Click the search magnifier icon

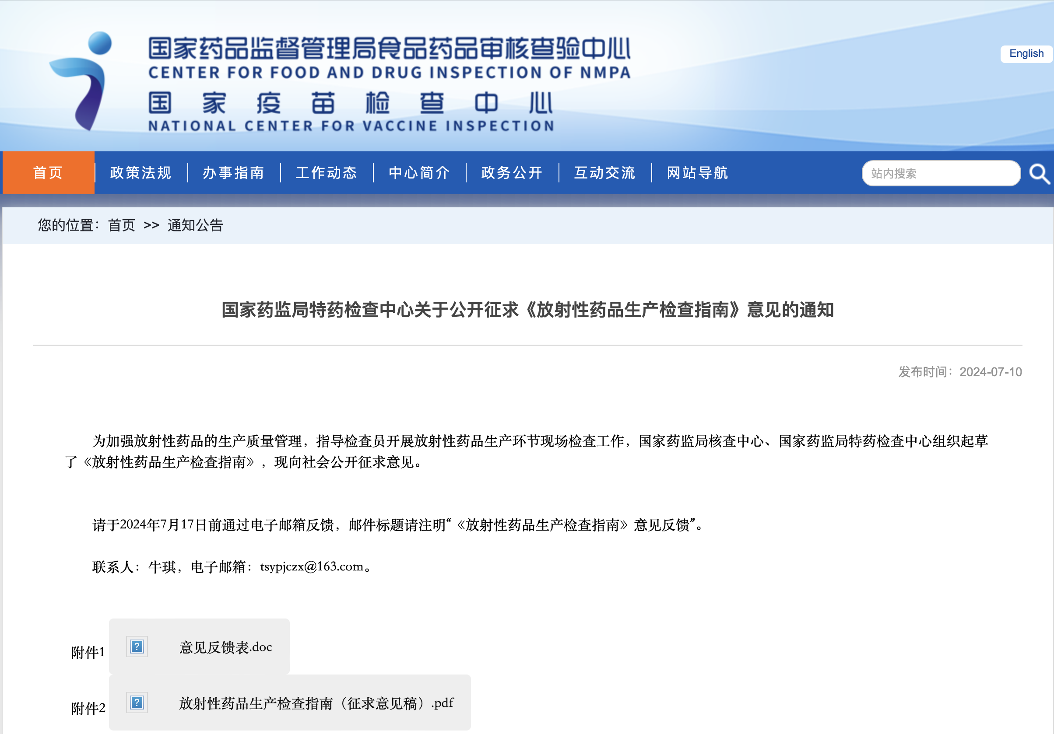(x=1039, y=174)
